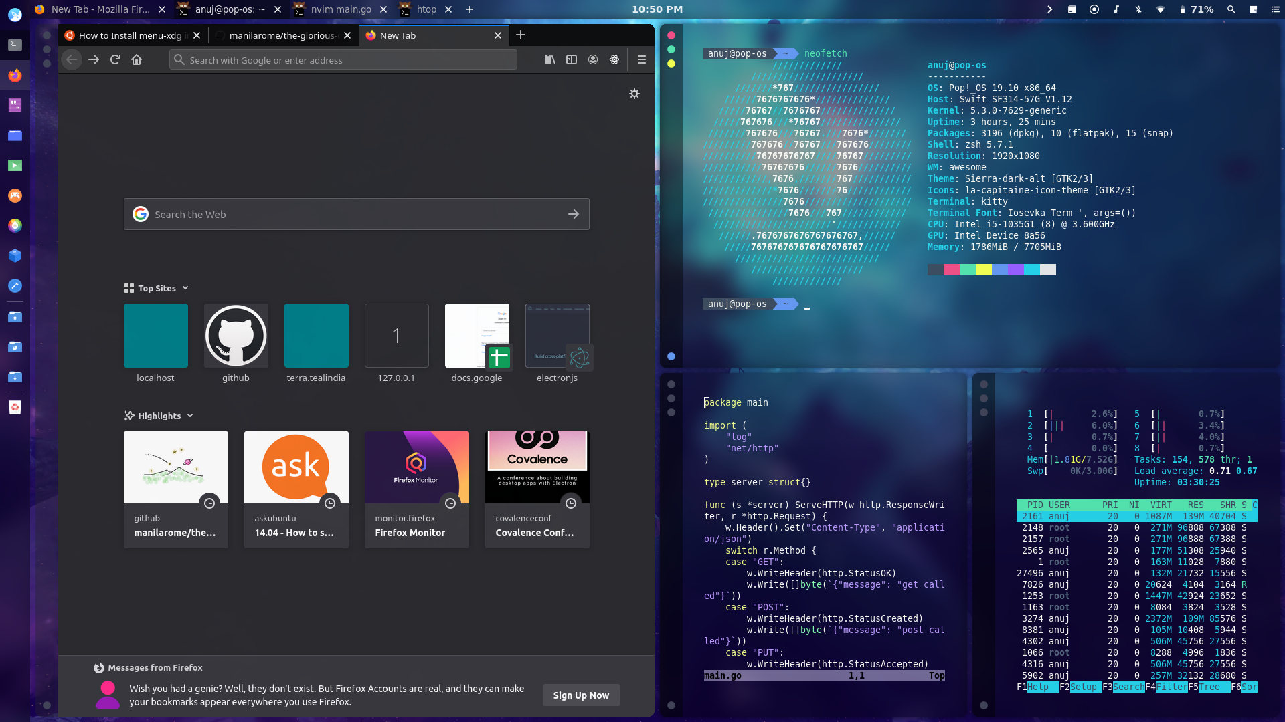Toggle htop F5 Tree view
The height and width of the screenshot is (722, 1285).
pos(1209,687)
